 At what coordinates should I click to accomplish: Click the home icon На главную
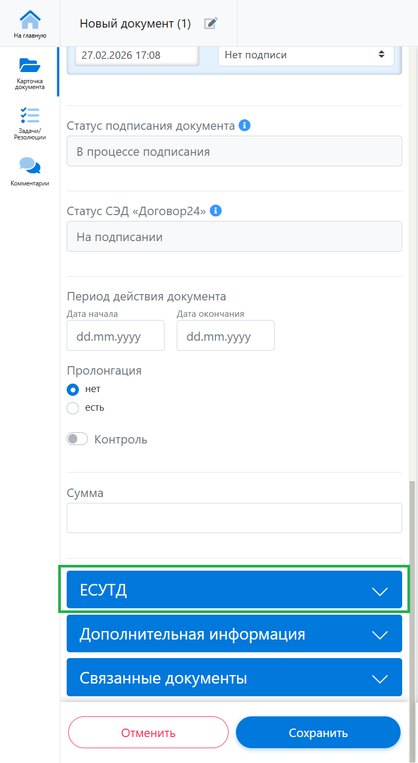[30, 21]
